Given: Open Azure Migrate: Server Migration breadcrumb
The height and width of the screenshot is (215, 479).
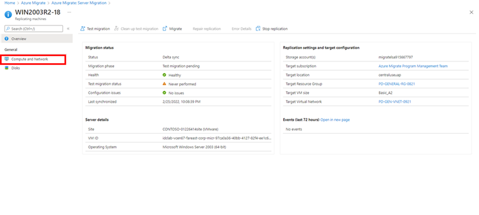Looking at the screenshot, I should (x=79, y=3).
